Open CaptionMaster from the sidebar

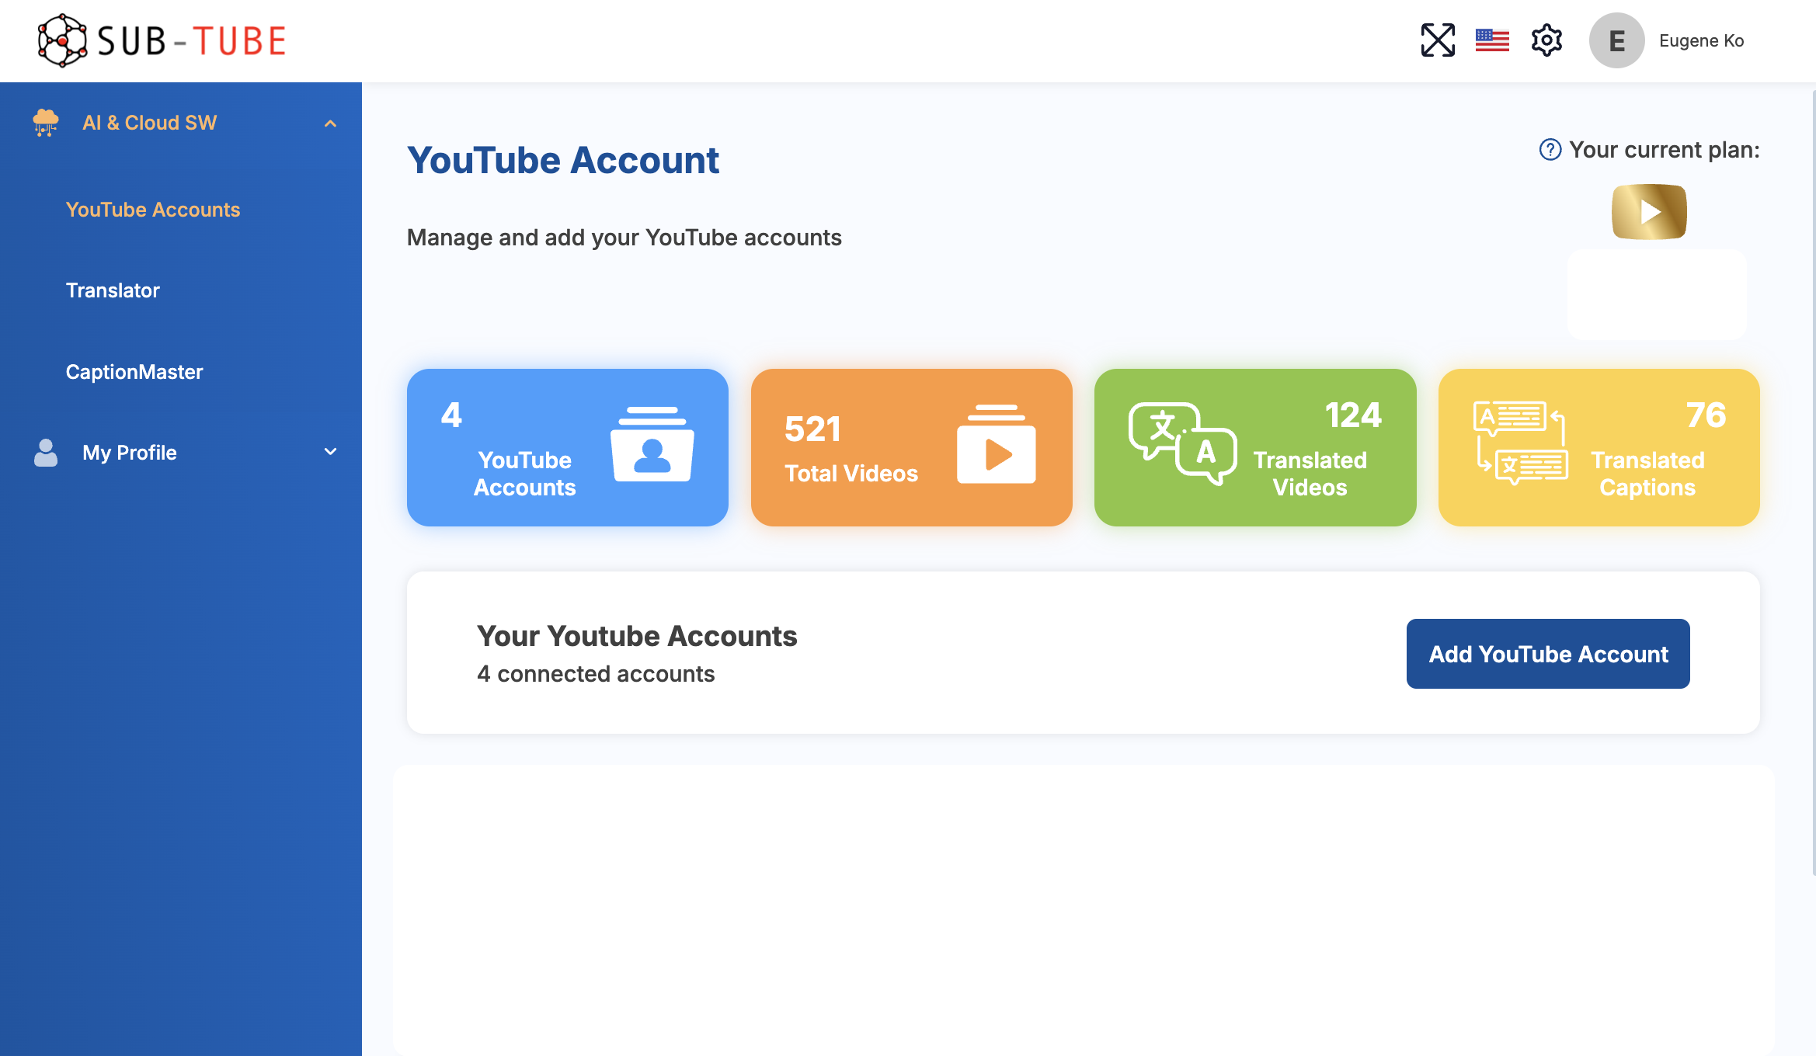tap(134, 371)
